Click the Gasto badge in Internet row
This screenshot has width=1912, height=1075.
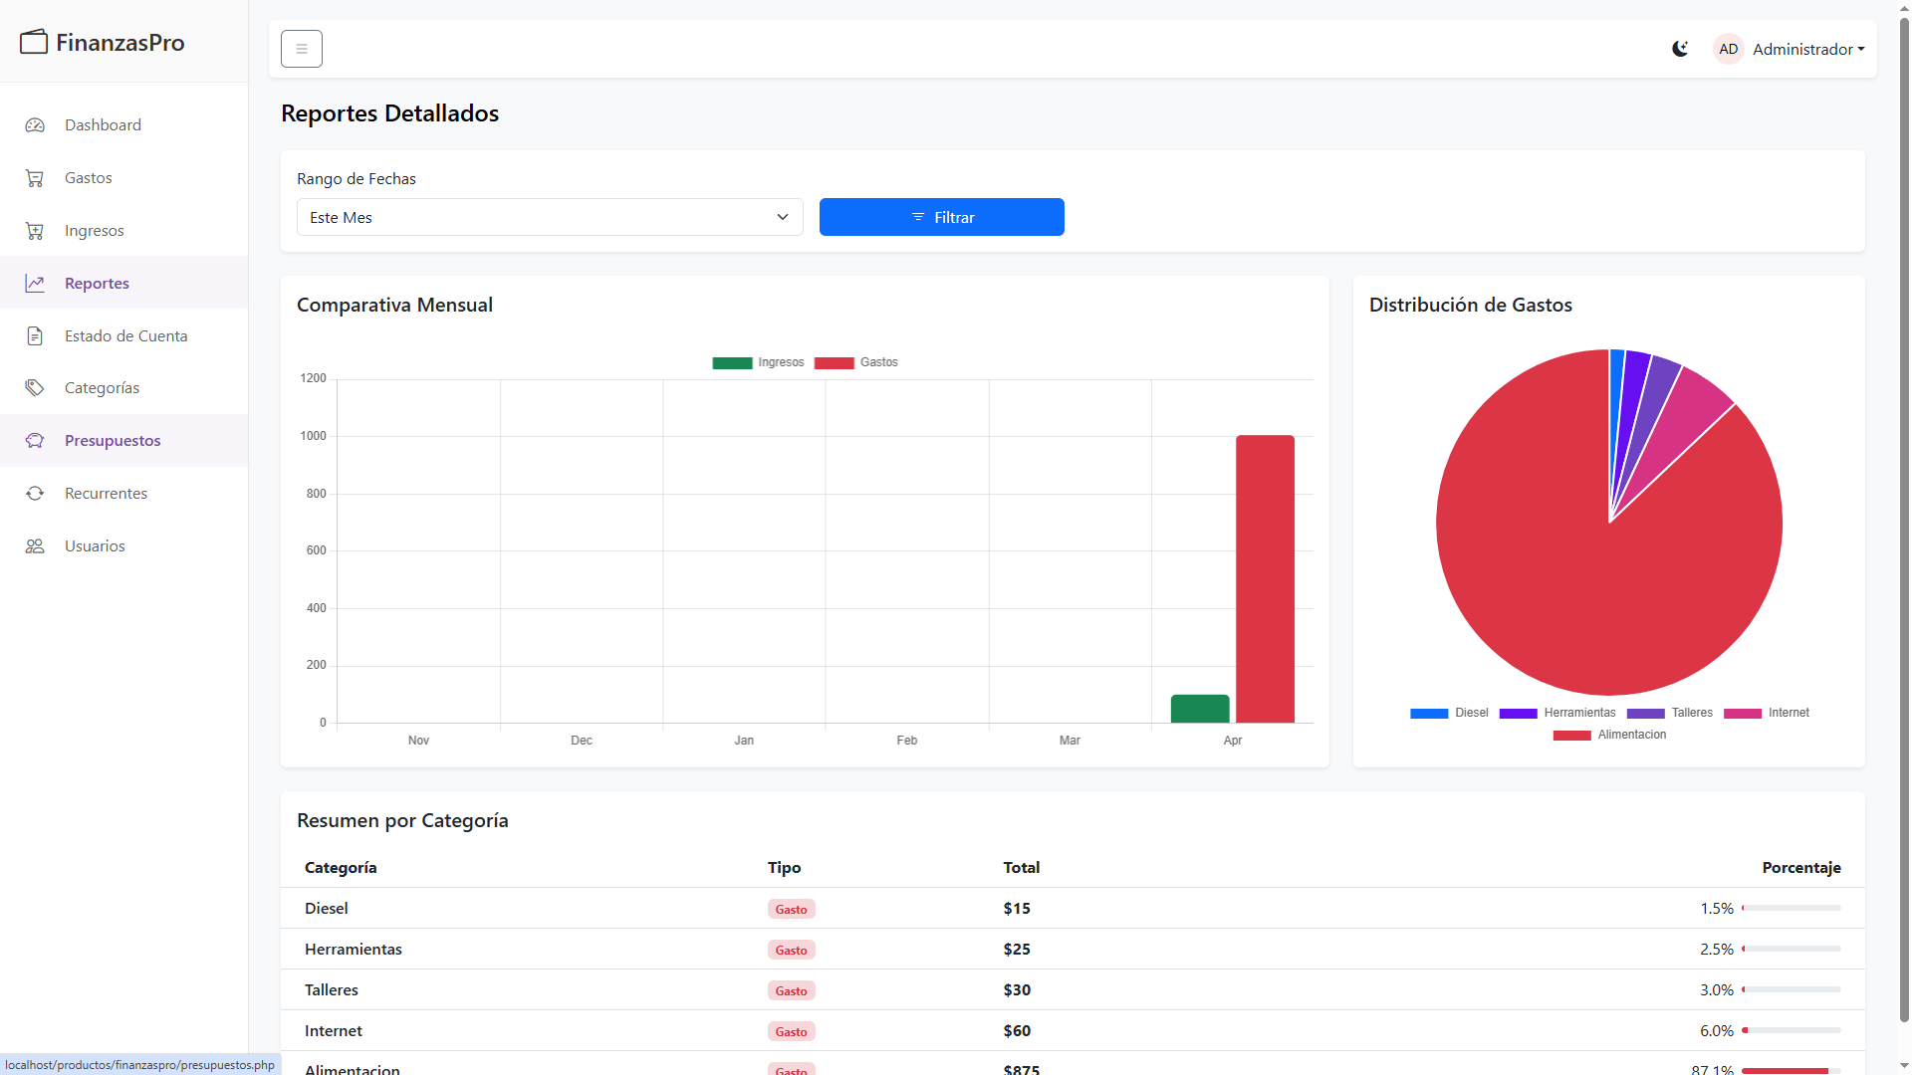[792, 1032]
